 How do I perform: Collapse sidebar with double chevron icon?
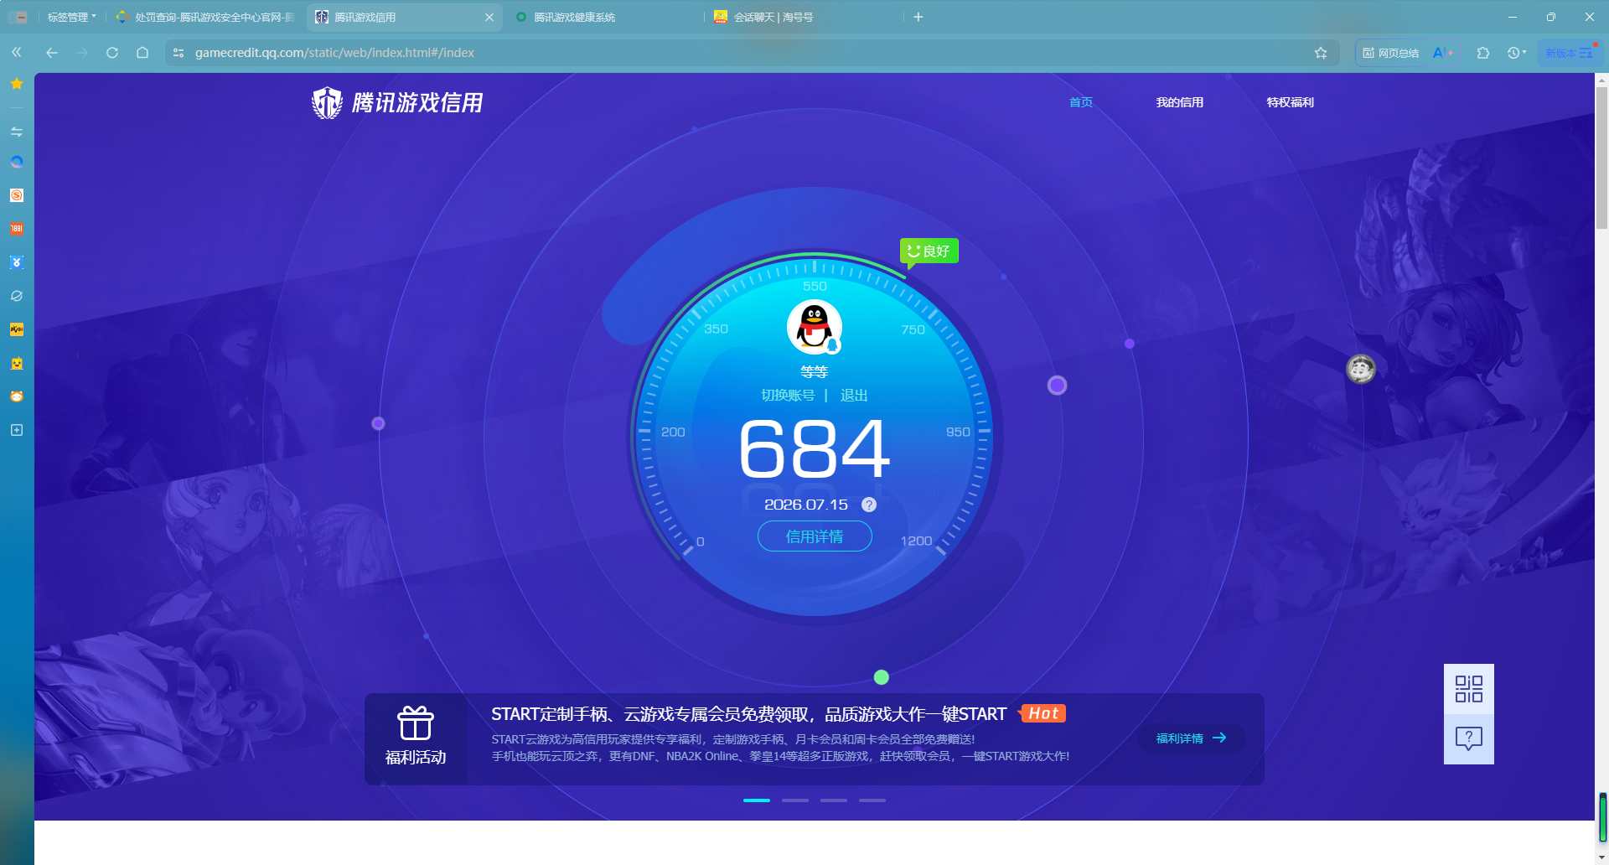tap(17, 52)
